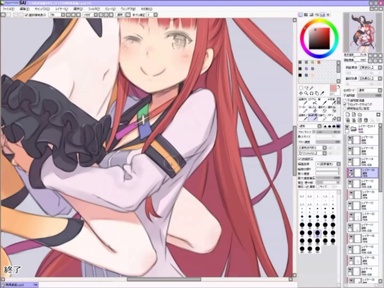Viewport: 384px width, 288px height.
Task: Click the new layer folder icon
Action: (360, 114)
